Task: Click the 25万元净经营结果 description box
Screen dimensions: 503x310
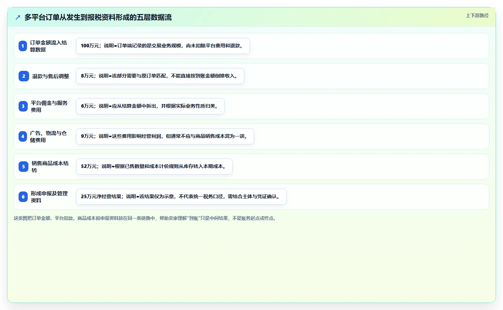Action: click(x=181, y=197)
